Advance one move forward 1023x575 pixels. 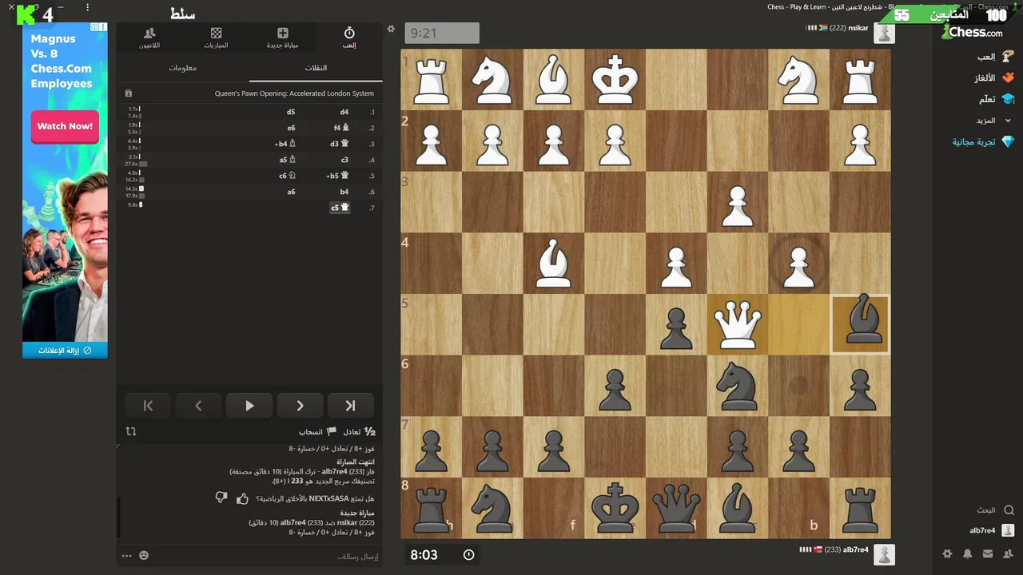point(300,406)
